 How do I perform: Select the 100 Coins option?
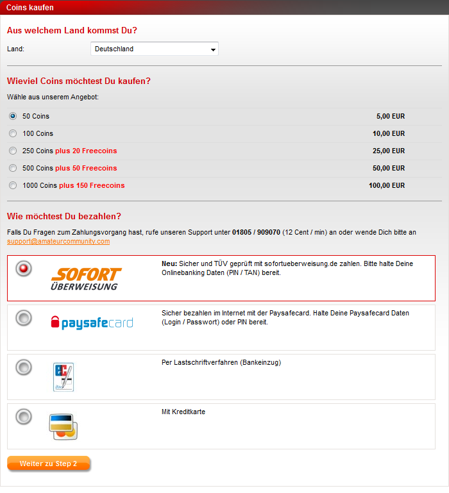[13, 133]
